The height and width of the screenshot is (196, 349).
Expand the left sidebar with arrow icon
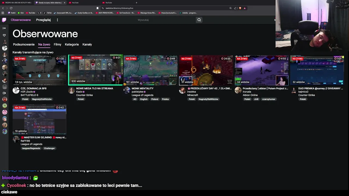[x=4, y=28]
